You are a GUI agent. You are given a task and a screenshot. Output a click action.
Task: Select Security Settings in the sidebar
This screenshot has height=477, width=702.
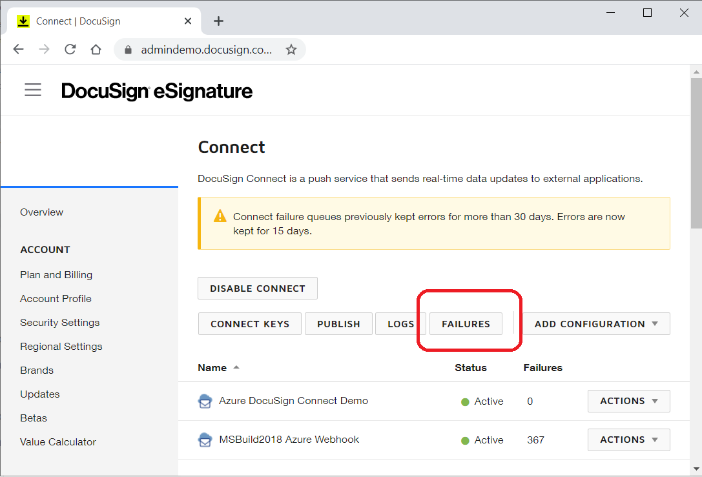59,322
